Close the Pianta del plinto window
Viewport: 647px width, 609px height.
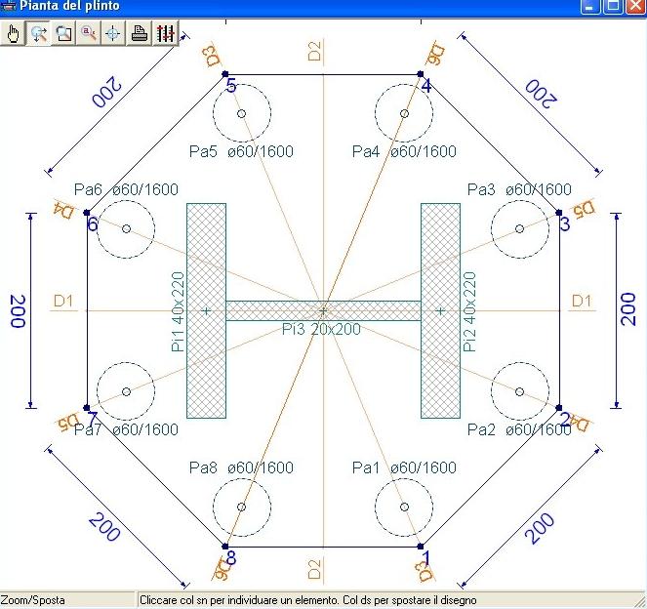636,6
